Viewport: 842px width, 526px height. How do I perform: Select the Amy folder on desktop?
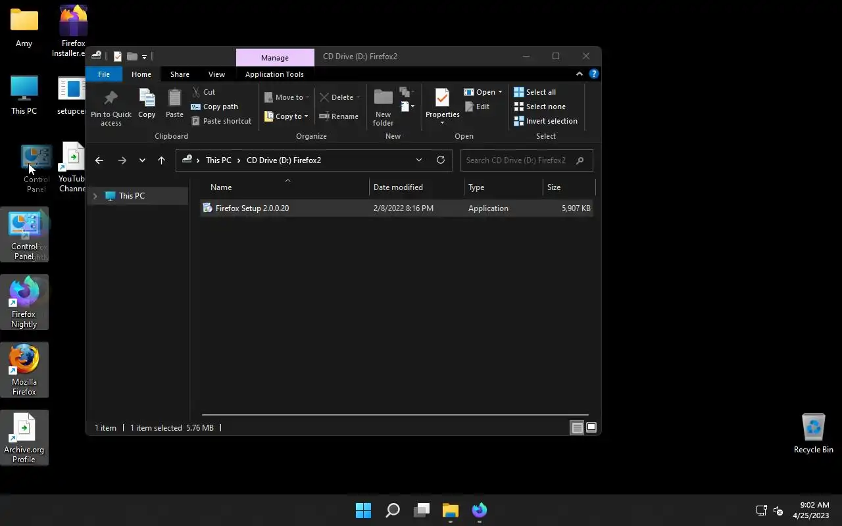point(24,28)
